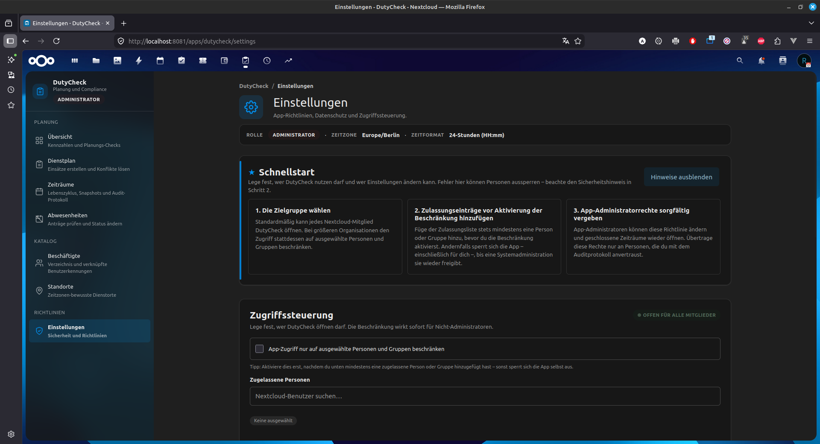Open Firefox sidebar bookmarks star icon
Image resolution: width=820 pixels, height=444 pixels.
point(11,105)
